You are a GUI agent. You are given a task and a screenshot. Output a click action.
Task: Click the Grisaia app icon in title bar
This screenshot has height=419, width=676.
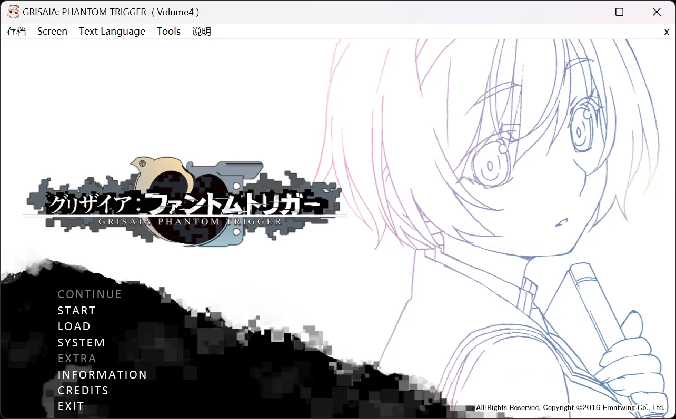[x=13, y=11]
